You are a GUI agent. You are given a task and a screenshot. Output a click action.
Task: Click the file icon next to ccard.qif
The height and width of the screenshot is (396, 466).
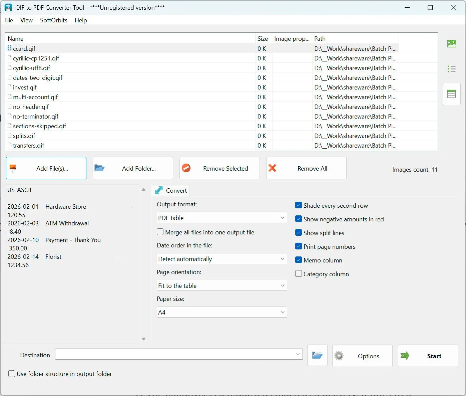(10, 48)
